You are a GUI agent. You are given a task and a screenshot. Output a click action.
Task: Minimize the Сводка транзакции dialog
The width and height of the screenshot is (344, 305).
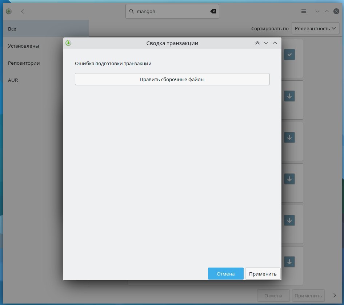[x=266, y=43]
